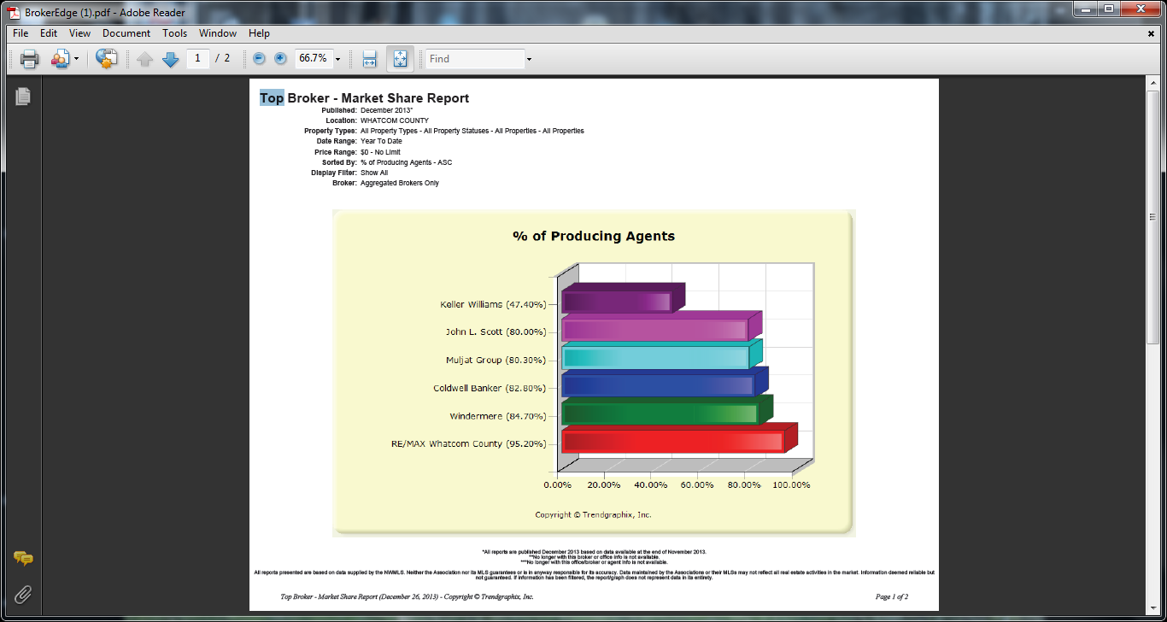Screen dimensions: 1167x622
Task: Open the Find options dropdown arrow
Action: [x=529, y=59]
